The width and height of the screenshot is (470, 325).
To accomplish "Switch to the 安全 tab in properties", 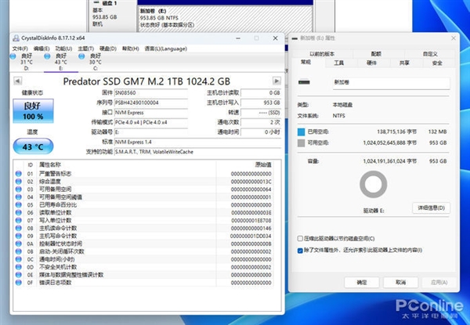I will pyautogui.click(x=437, y=63).
